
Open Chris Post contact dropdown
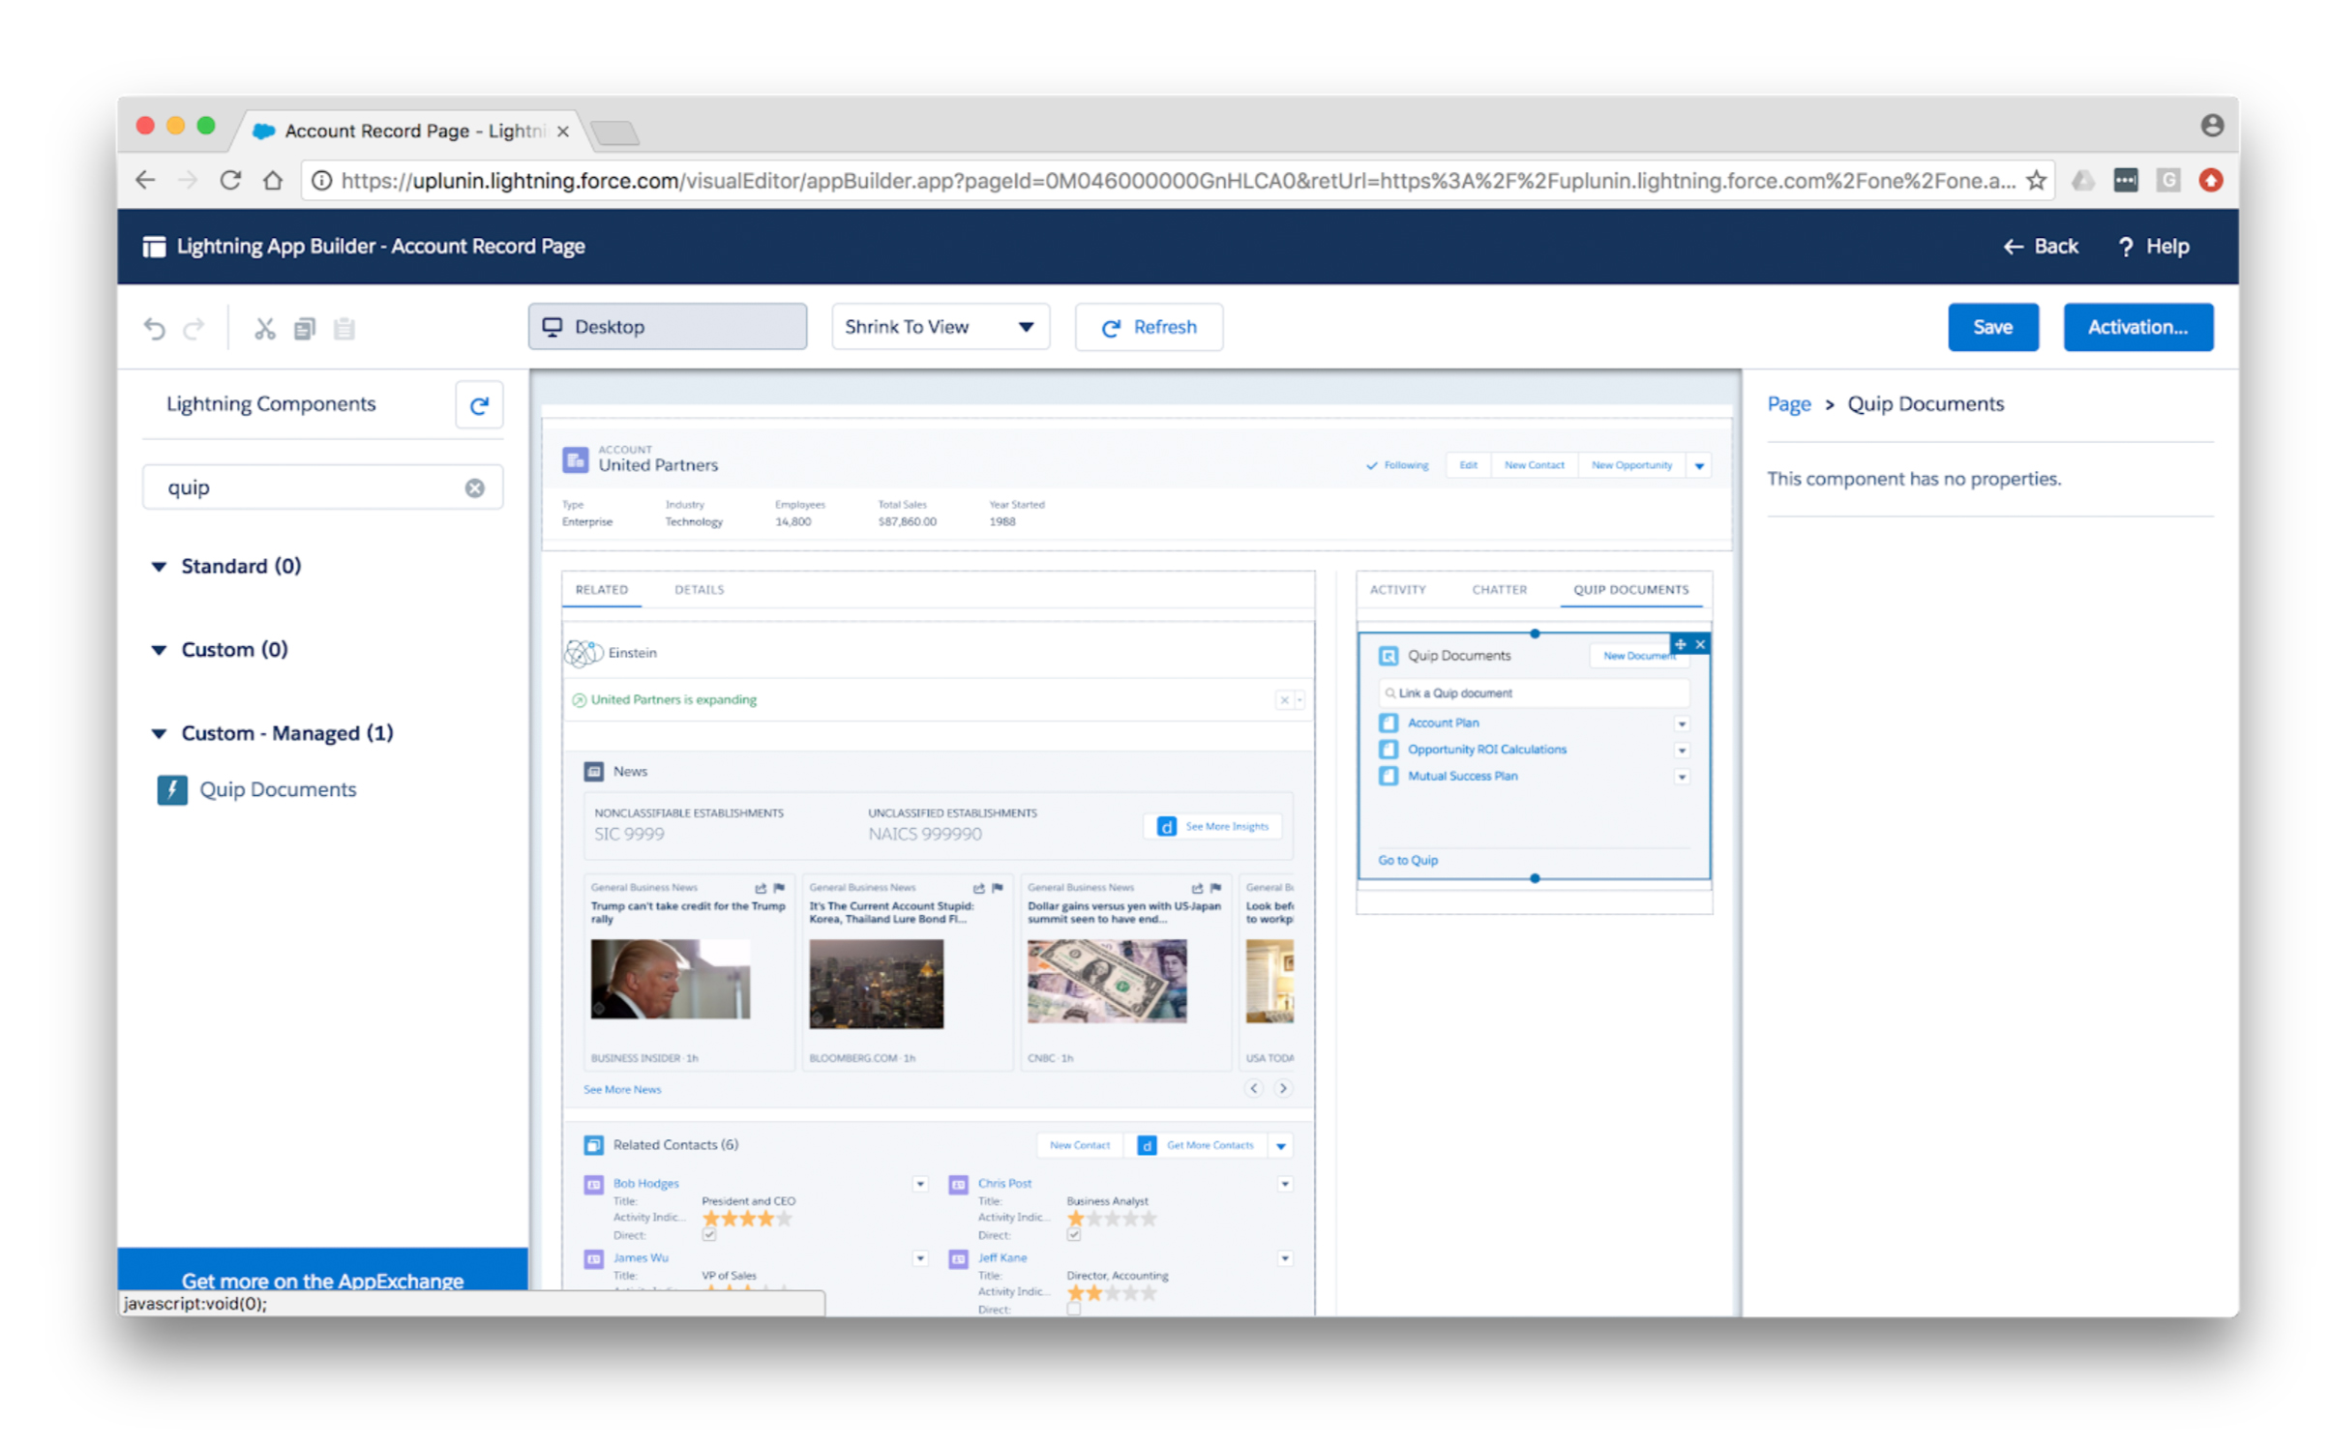[1285, 1184]
